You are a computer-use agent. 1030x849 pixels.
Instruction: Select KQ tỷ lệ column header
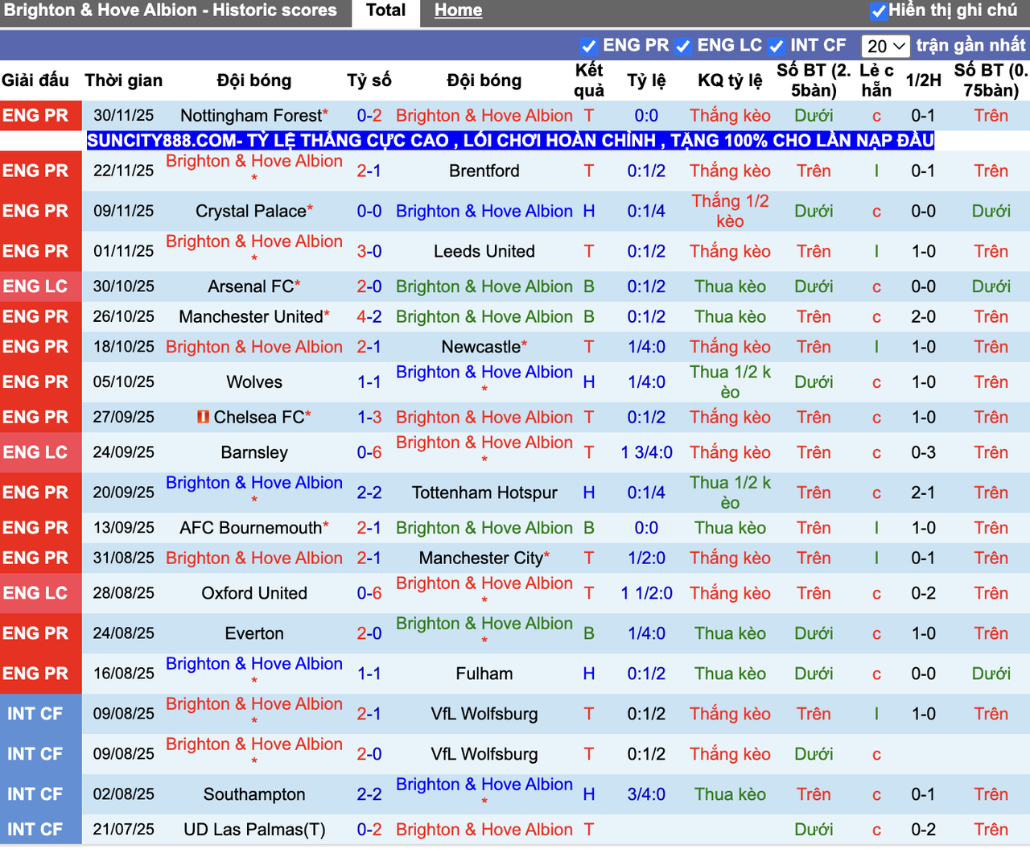[x=730, y=80]
